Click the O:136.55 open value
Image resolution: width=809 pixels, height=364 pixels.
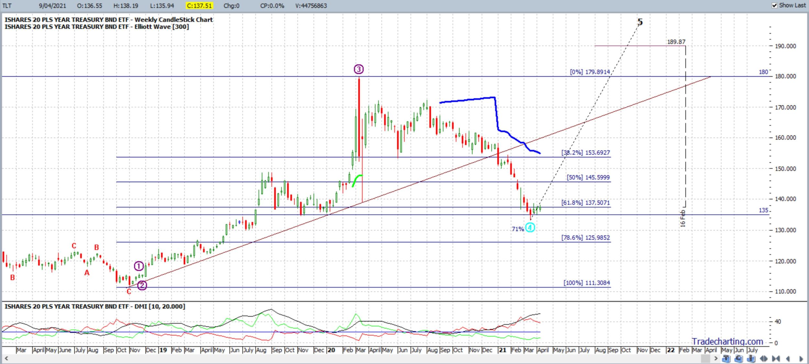pyautogui.click(x=90, y=6)
